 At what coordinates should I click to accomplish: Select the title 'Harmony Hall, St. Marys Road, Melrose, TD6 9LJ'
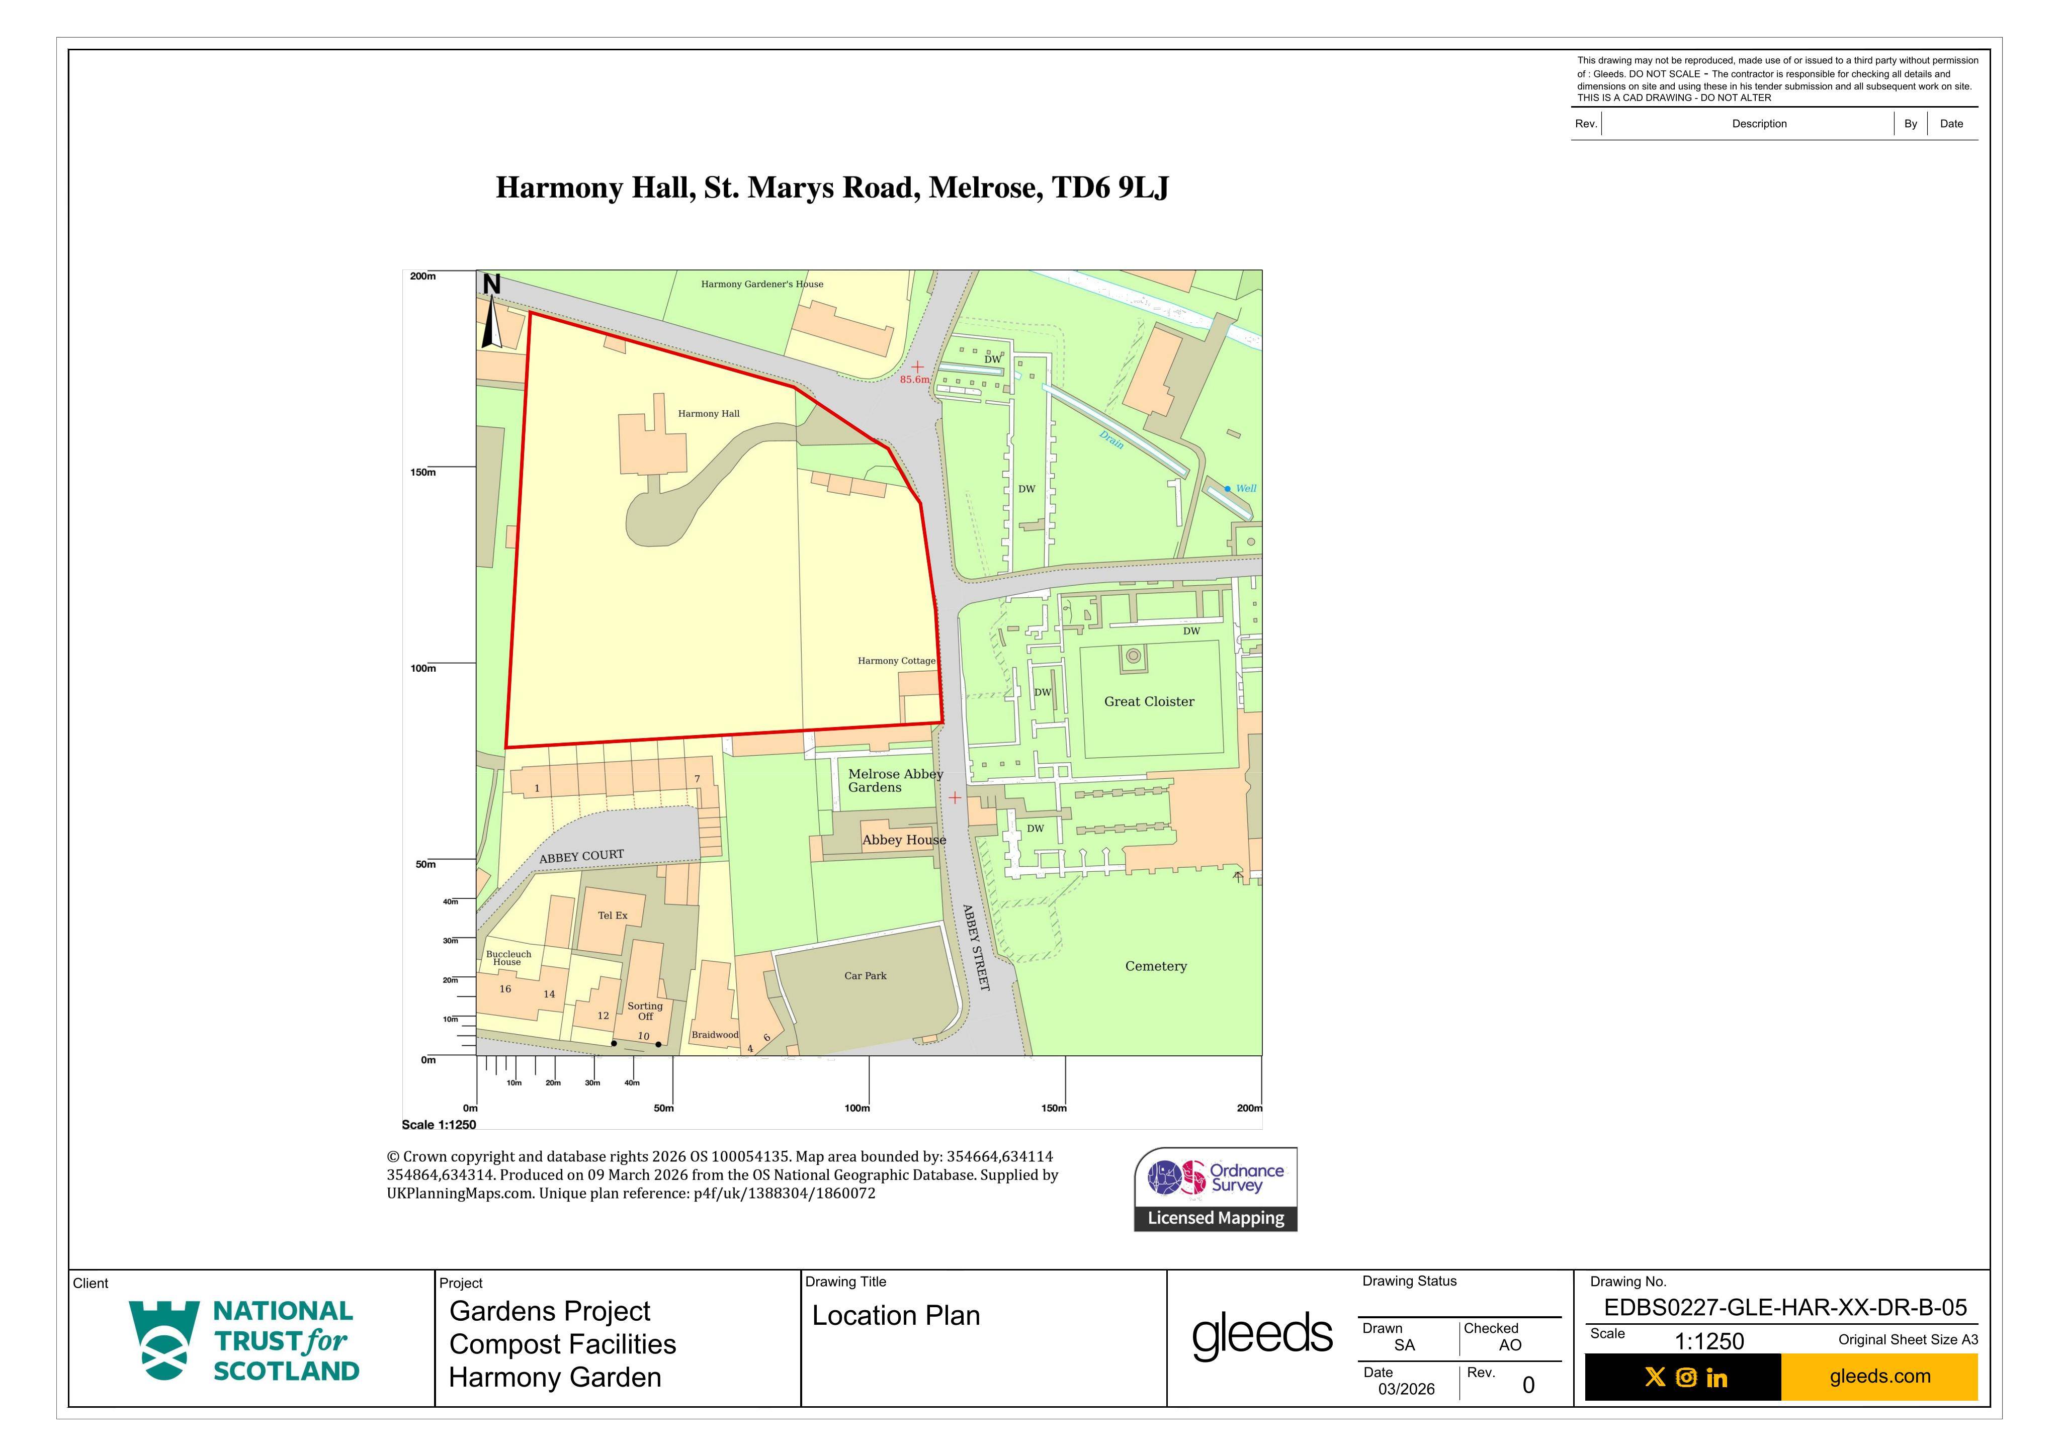click(x=832, y=188)
